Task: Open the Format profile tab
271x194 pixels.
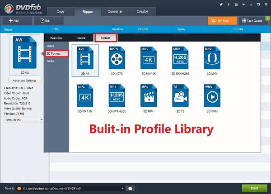Action: pos(106,38)
